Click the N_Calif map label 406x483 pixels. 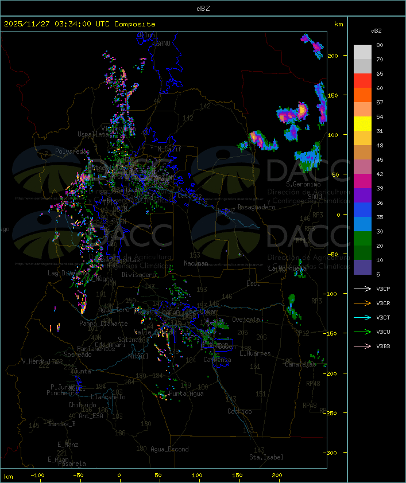coord(169,149)
